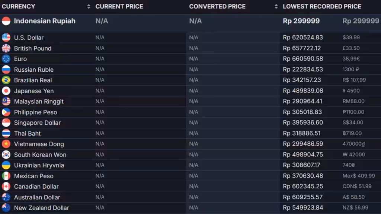Viewport: 381px width, 214px height.
Task: Sort by the Currency column arrows
Action: pyautogui.click(x=89, y=6)
